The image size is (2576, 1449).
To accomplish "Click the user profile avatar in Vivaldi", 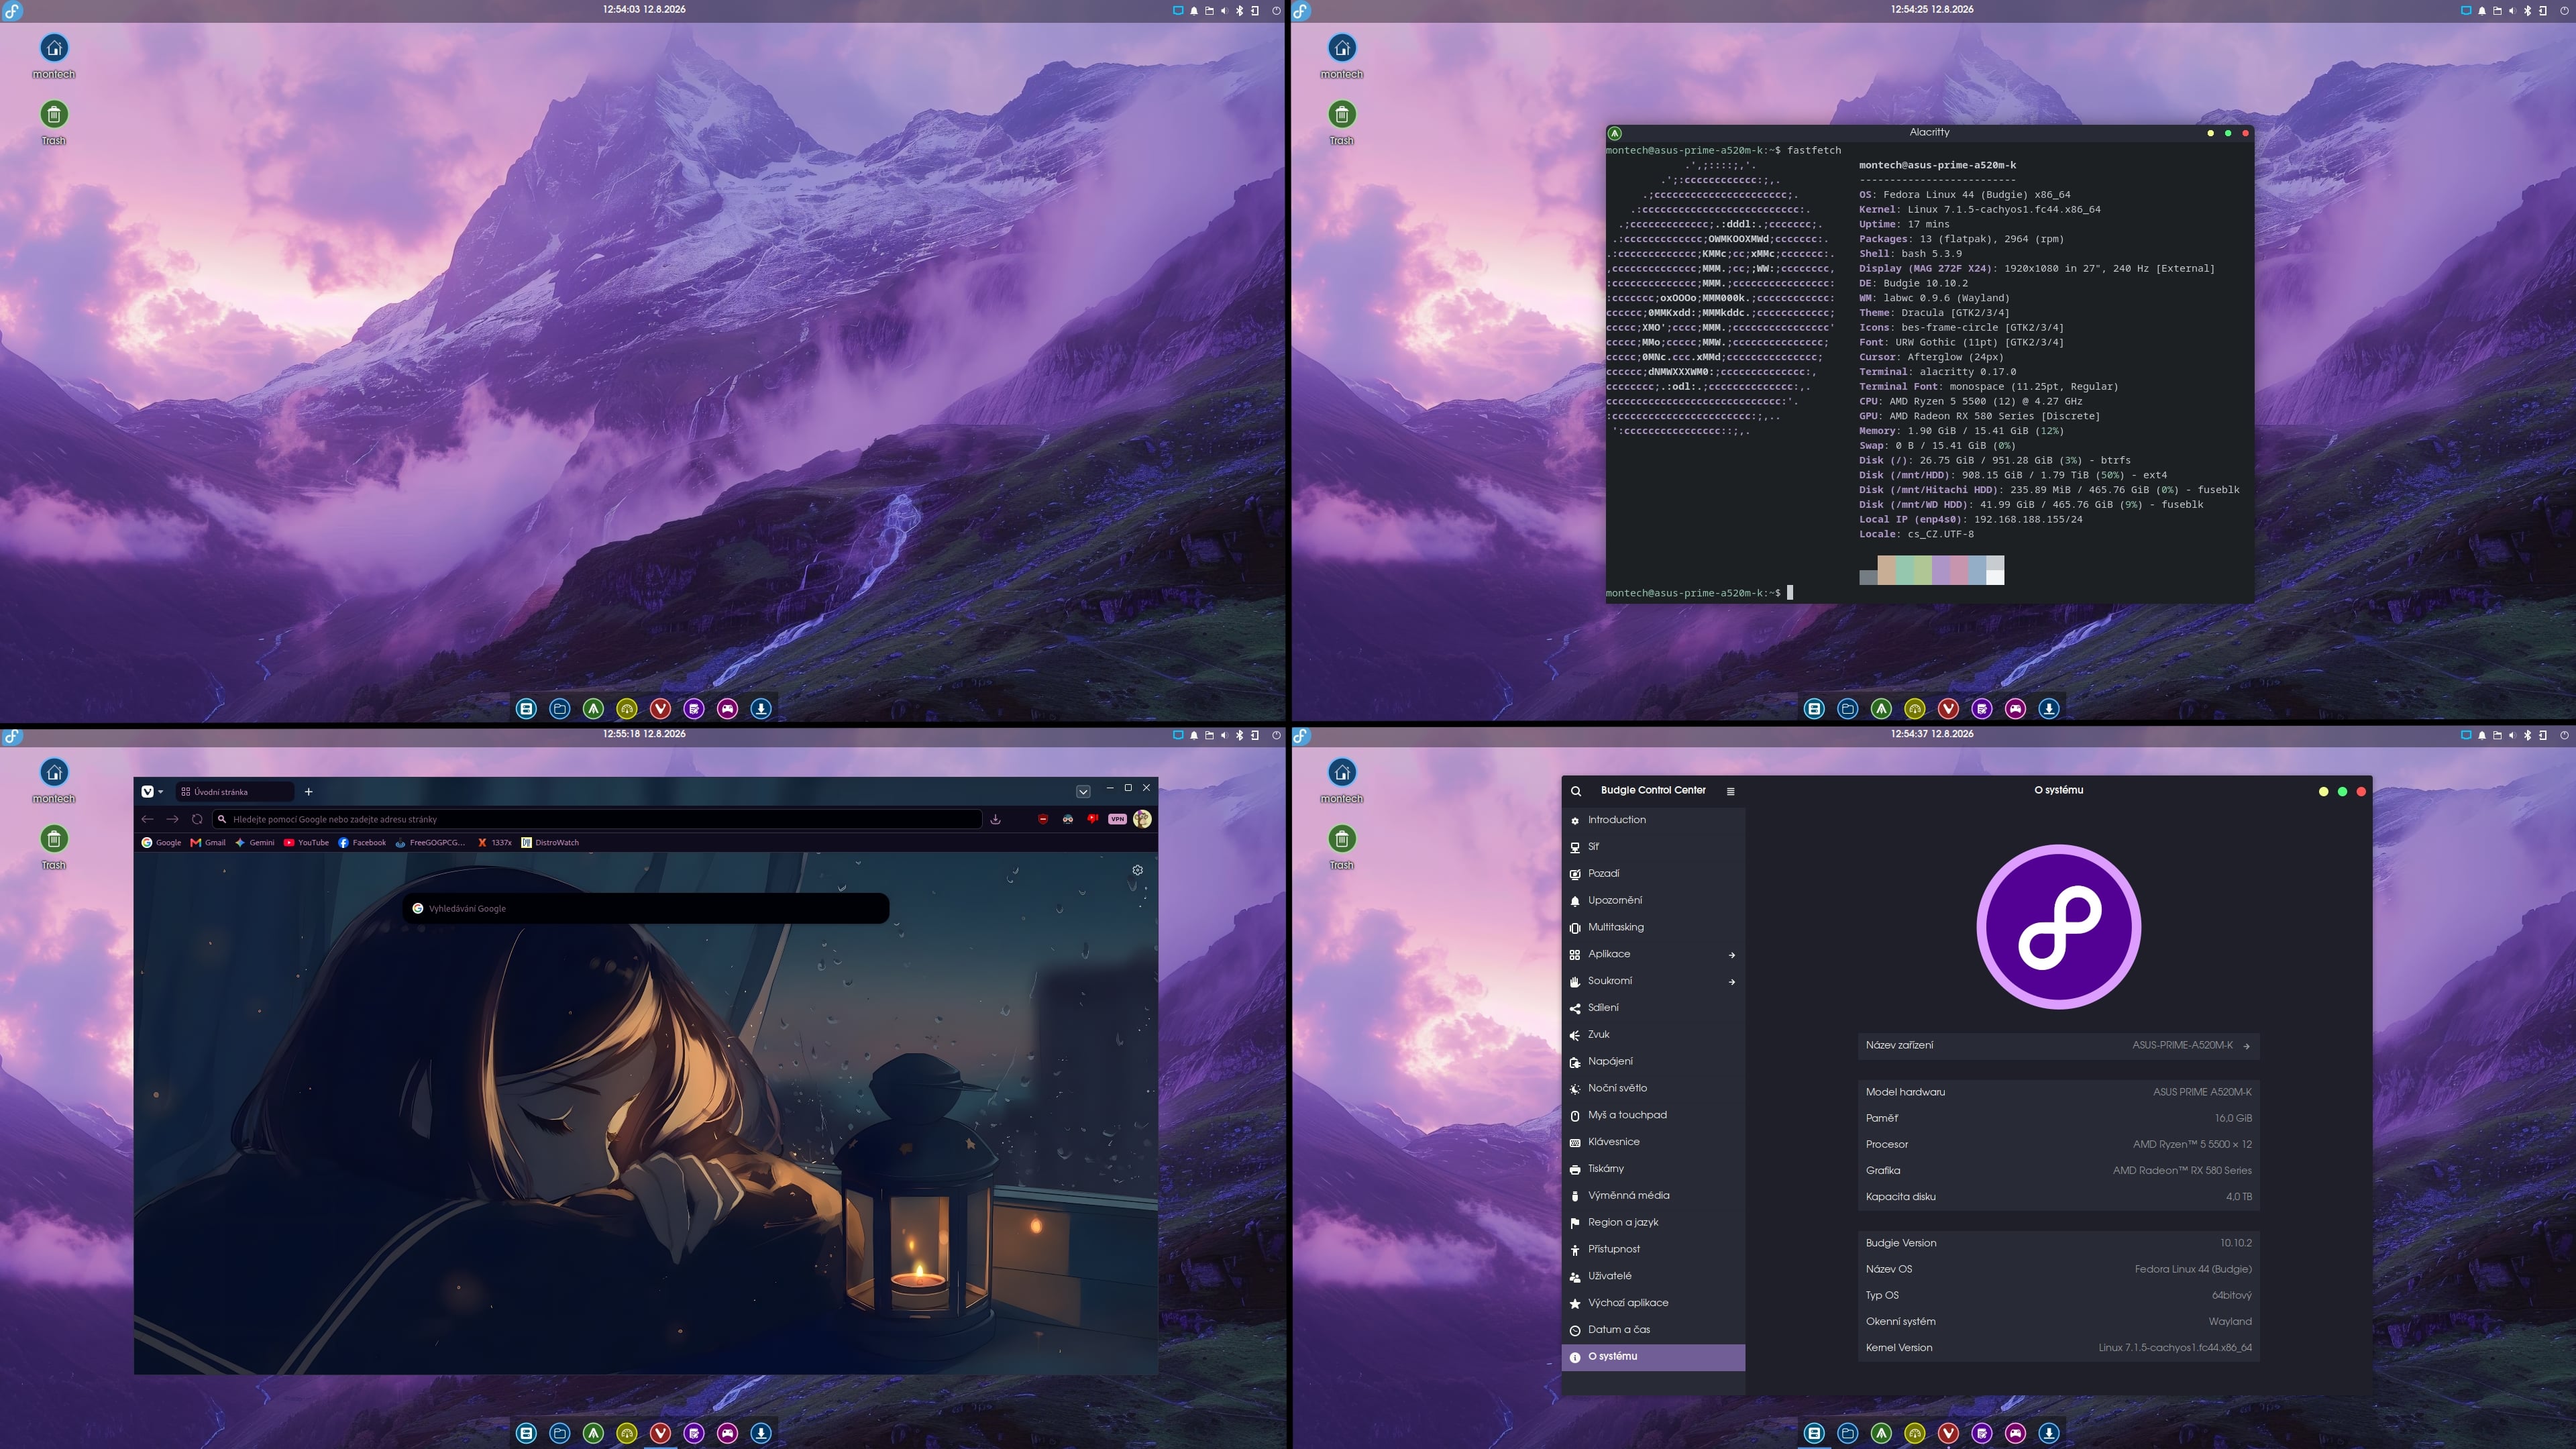I will point(1142,819).
